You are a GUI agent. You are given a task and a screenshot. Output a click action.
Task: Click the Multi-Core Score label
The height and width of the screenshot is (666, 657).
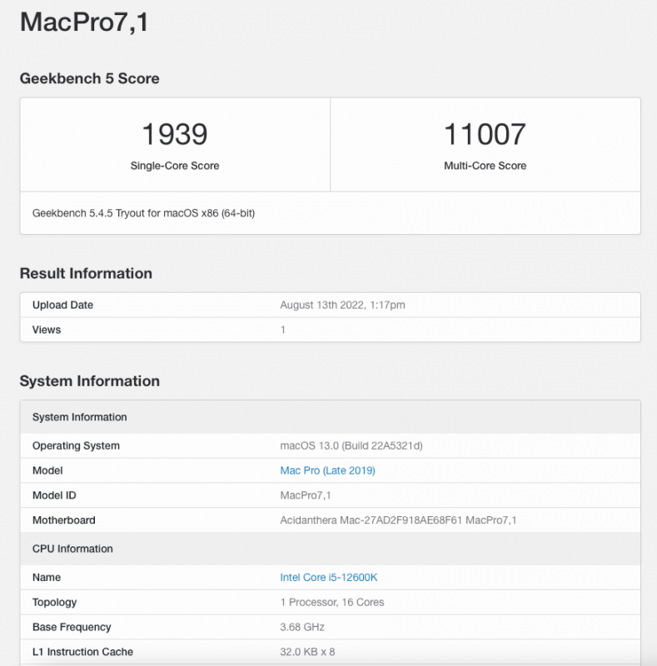coord(485,166)
